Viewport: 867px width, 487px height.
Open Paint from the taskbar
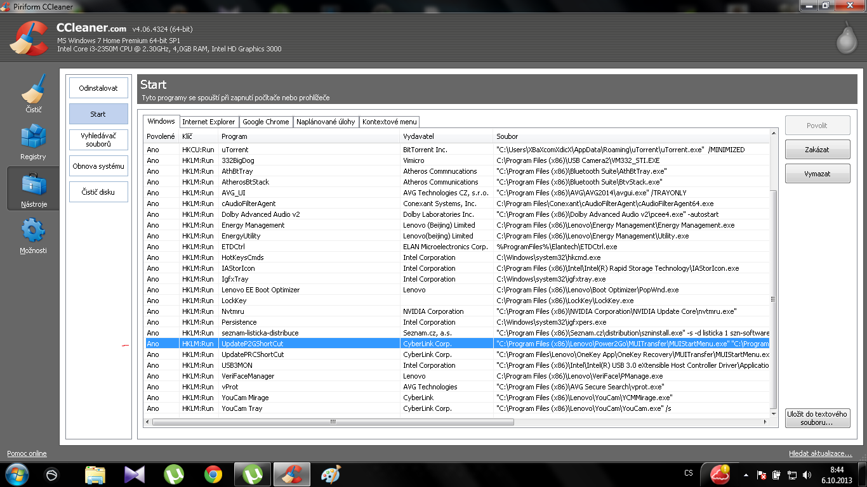pyautogui.click(x=331, y=474)
